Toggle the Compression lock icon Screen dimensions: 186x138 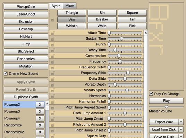click(x=53, y=56)
